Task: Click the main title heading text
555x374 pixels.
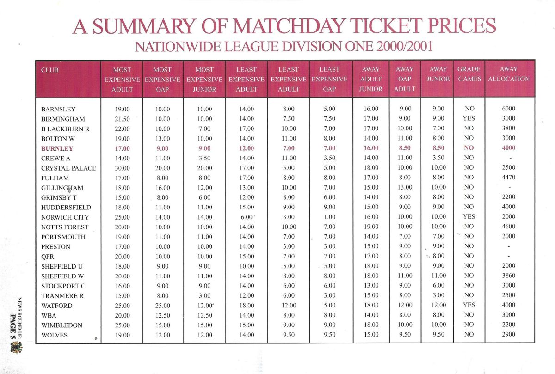Action: click(284, 26)
